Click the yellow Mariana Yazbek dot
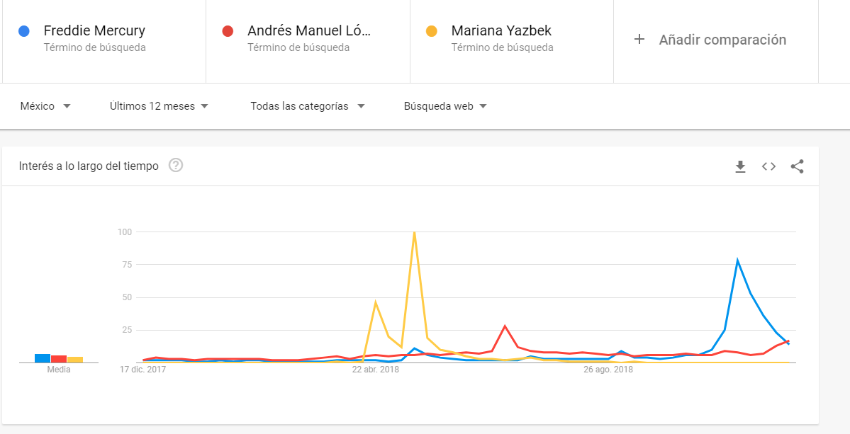This screenshot has width=850, height=434. point(431,31)
